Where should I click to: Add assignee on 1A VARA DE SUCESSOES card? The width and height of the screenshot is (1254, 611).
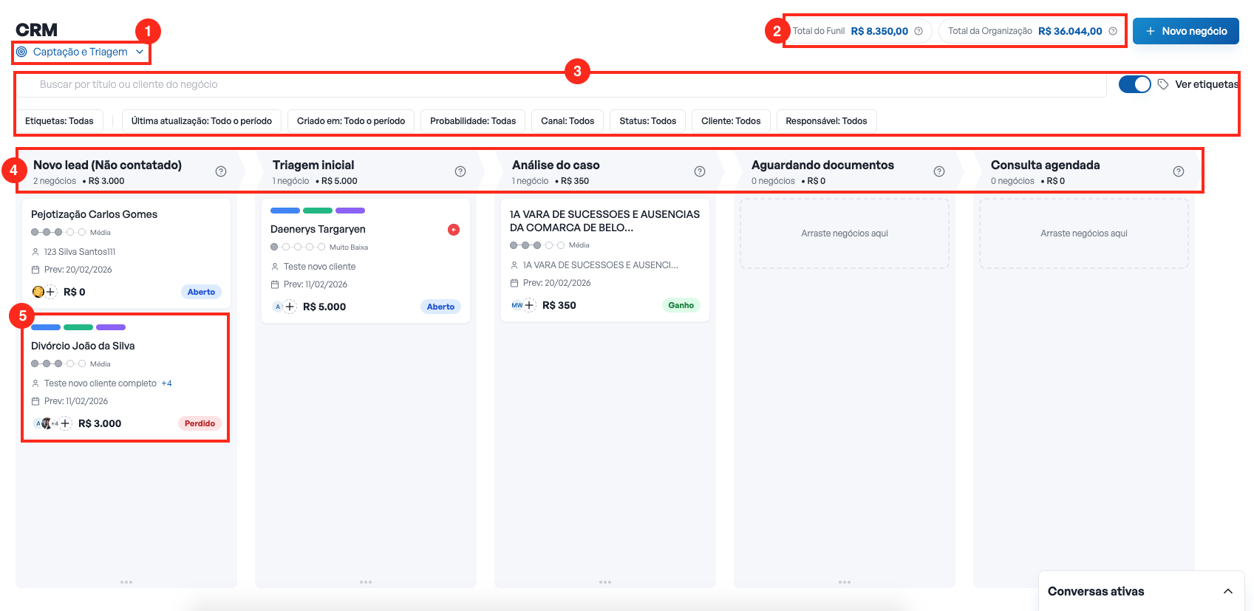click(x=529, y=305)
